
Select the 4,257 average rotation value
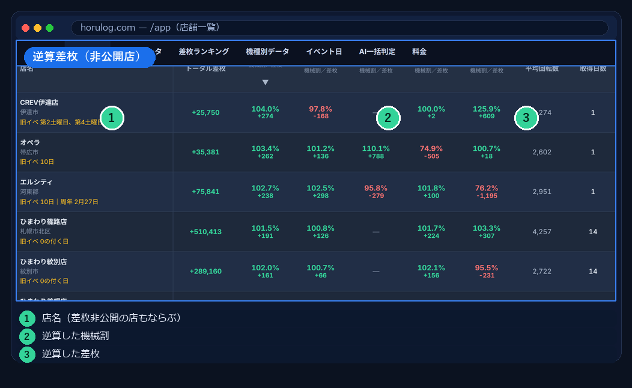(542, 232)
